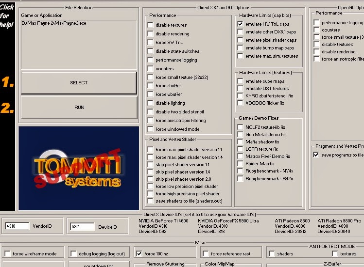Image resolution: width=364 pixels, height=267 pixels.
Task: Enable DirectX 'force small texture (32x32)'
Action: 151,77
